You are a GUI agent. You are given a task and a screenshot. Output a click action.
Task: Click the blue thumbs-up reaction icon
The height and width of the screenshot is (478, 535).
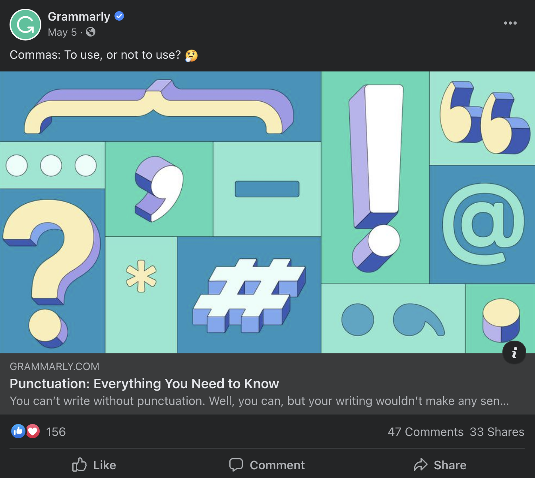tap(18, 431)
